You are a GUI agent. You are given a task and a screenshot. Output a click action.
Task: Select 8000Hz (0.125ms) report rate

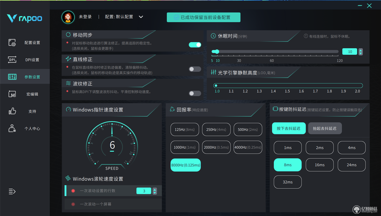tap(186, 165)
